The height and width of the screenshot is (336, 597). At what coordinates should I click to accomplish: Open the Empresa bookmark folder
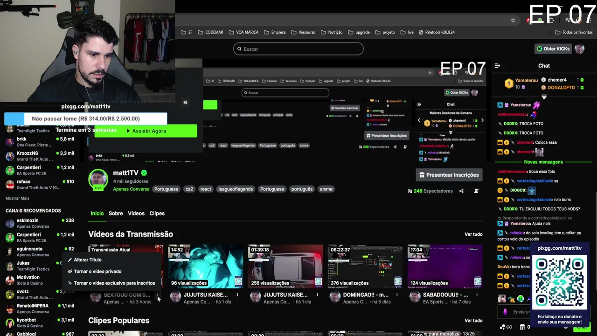(x=275, y=32)
